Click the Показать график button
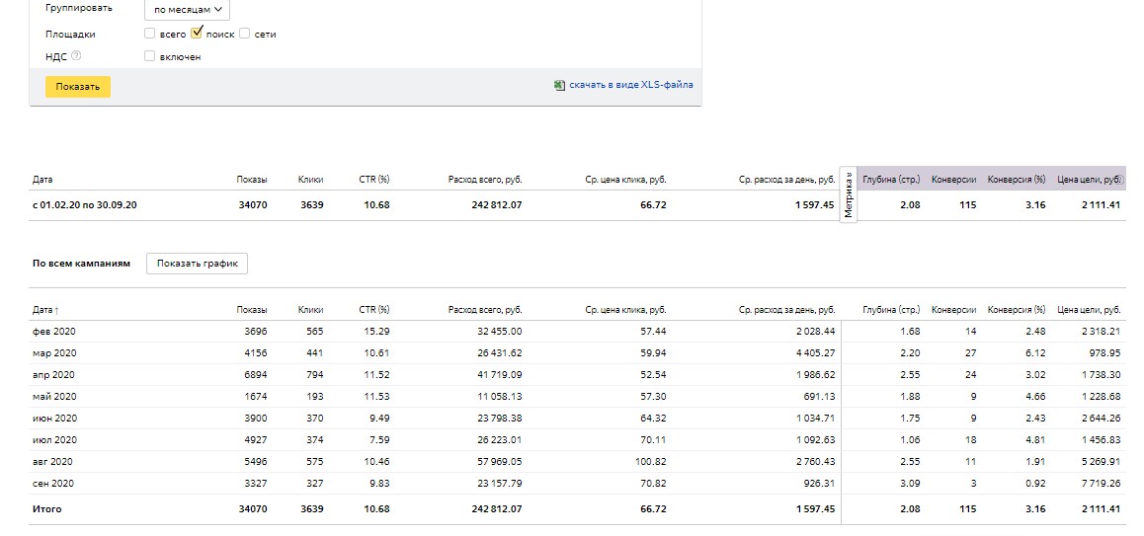Screen dimensions: 1144x536 pyautogui.click(x=198, y=264)
